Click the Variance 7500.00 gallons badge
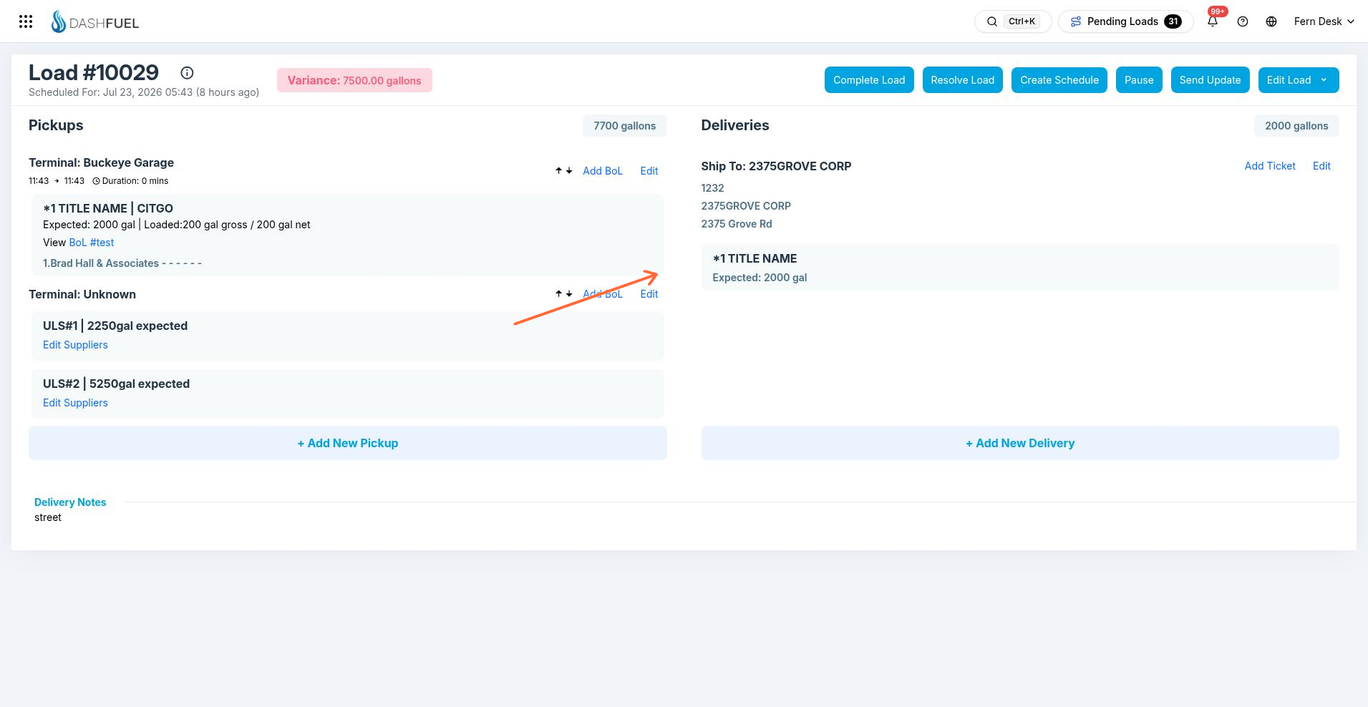 354,80
